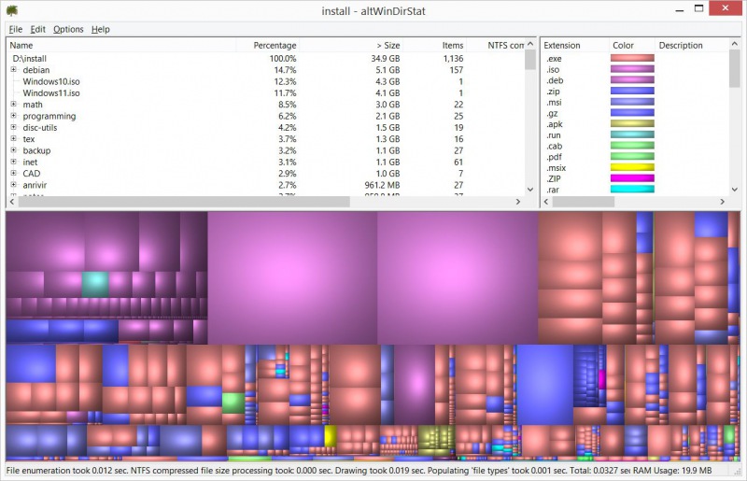The image size is (747, 481).
Task: Select the Windows10.iso file row
Action: (x=51, y=81)
